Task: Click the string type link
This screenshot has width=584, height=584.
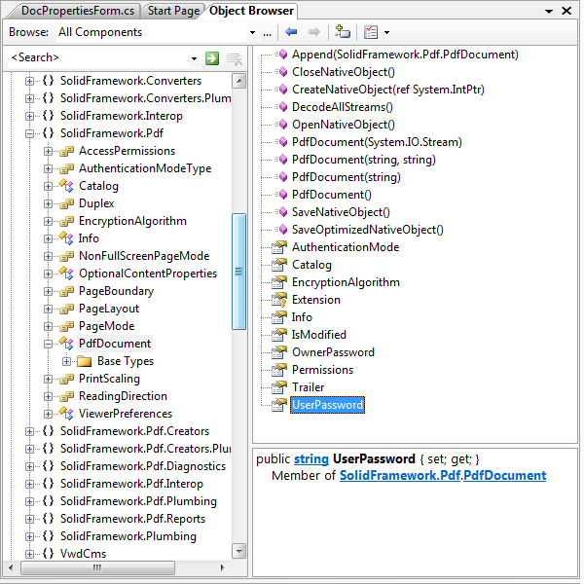Action: (x=311, y=458)
